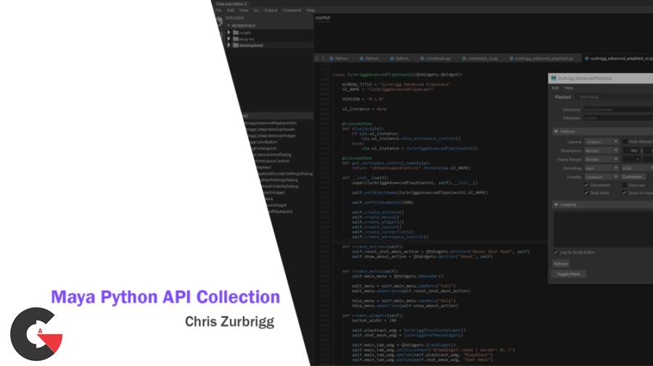Toggle Log to Script Editor checkbox
The height and width of the screenshot is (366, 653).
(x=556, y=252)
